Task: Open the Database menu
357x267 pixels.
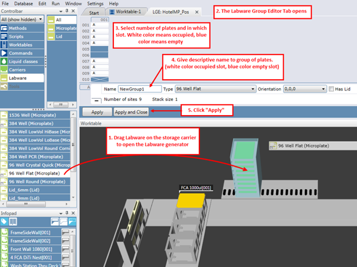Action: [x=23, y=4]
